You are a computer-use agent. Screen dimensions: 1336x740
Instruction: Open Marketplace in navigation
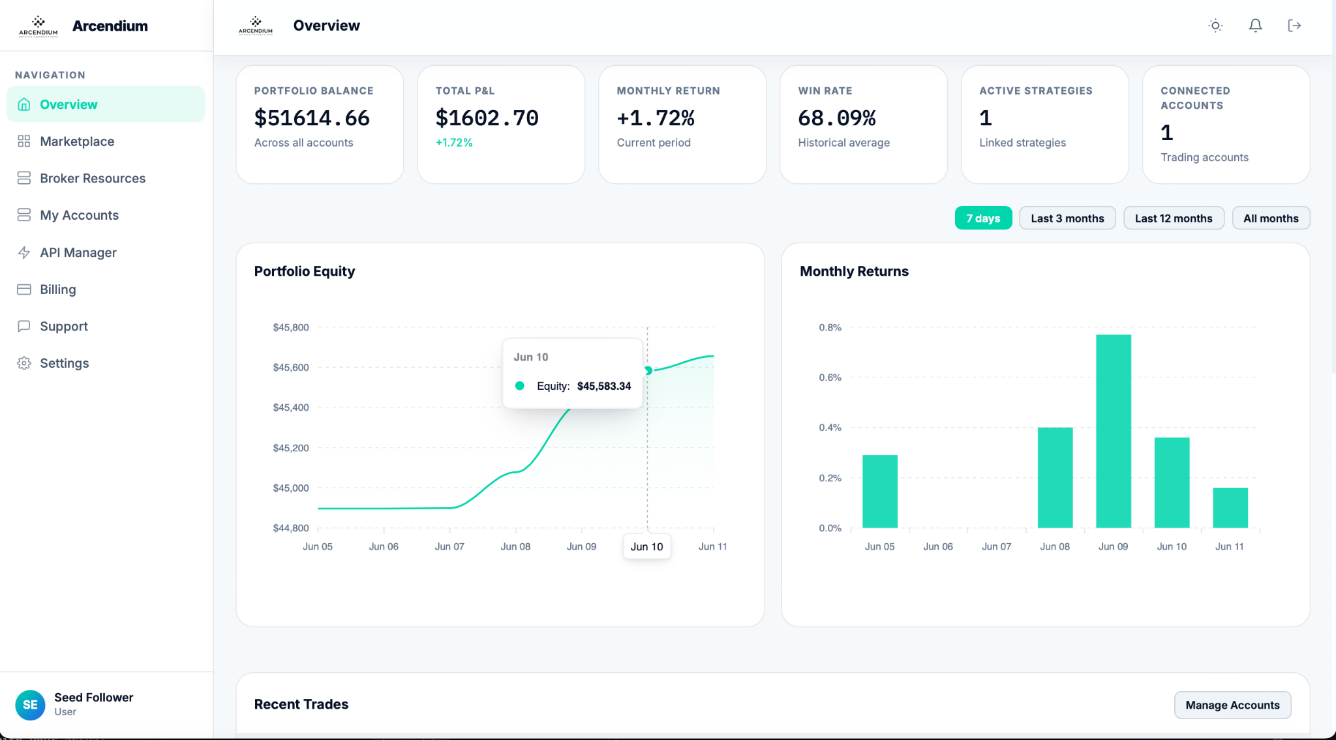click(x=106, y=141)
